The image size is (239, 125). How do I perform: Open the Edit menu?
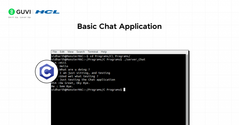click(x=62, y=52)
